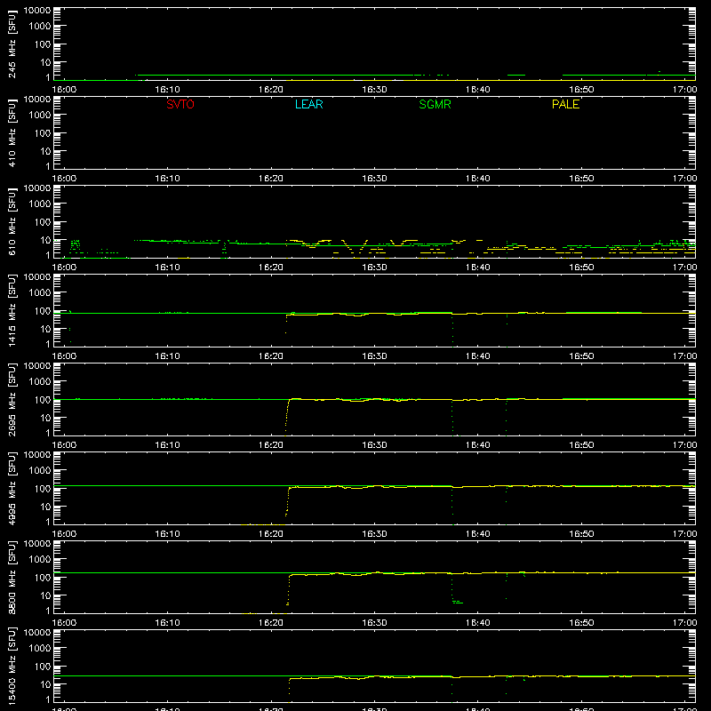The height and width of the screenshot is (711, 711).
Task: Click the 10000 y-axis label of 245 MHz panel
Action: pos(37,11)
